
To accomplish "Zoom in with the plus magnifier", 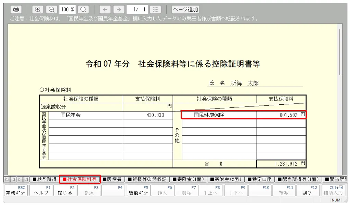I will coord(38,10).
